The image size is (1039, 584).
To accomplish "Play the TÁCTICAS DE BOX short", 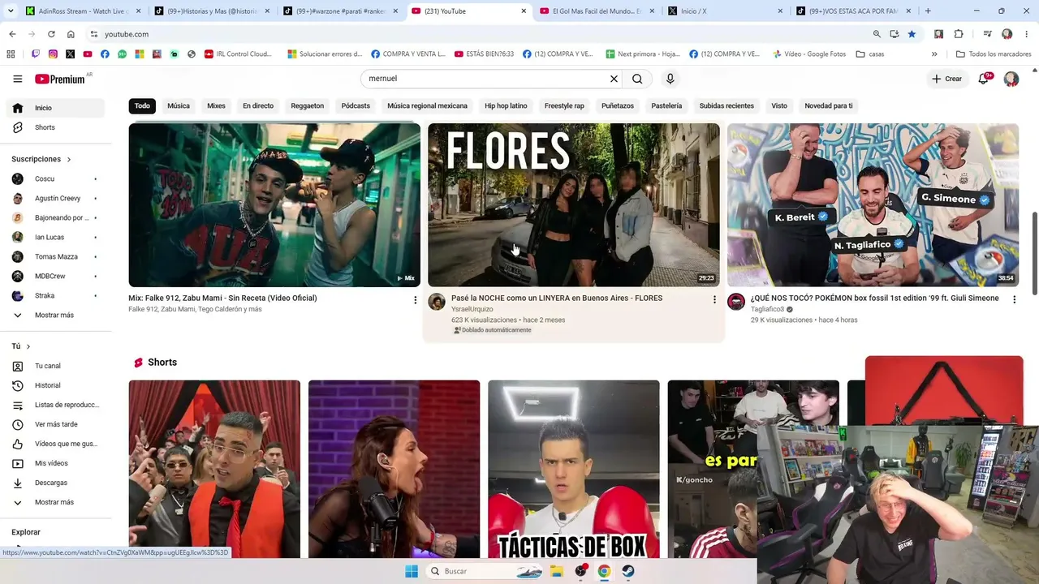I will 573,469.
